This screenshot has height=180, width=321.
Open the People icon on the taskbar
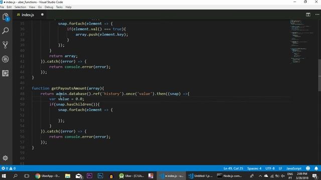[252, 175]
